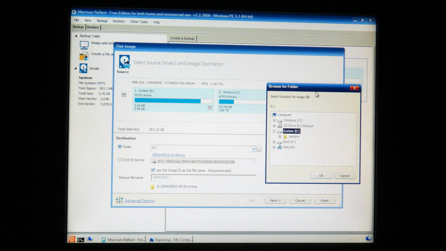Select the Folder destination radio button
The image size is (446, 251).
point(120,147)
